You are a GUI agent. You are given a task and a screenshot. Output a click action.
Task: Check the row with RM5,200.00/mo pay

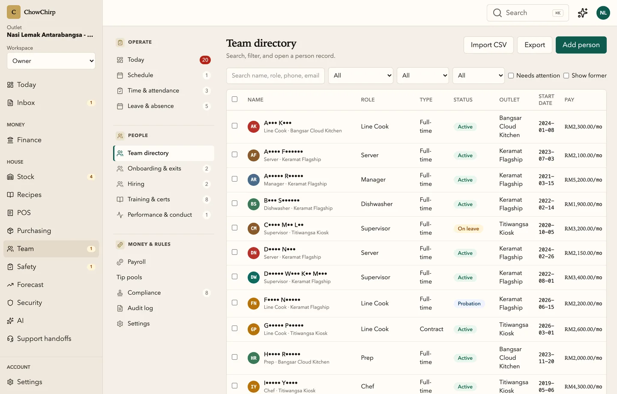(x=234, y=179)
